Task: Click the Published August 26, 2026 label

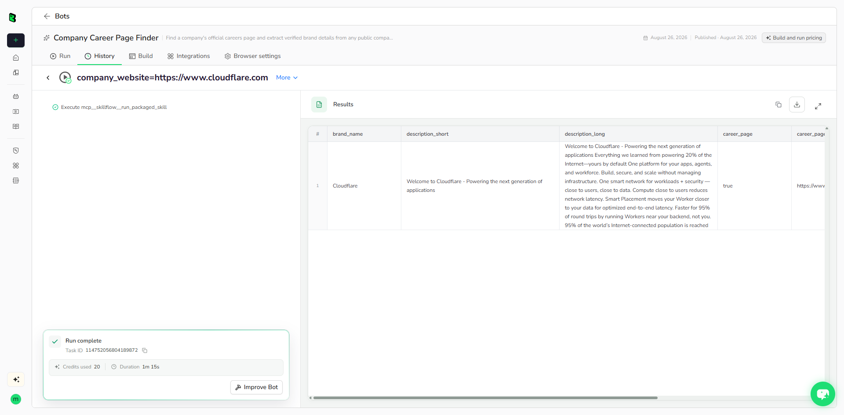Action: (726, 38)
